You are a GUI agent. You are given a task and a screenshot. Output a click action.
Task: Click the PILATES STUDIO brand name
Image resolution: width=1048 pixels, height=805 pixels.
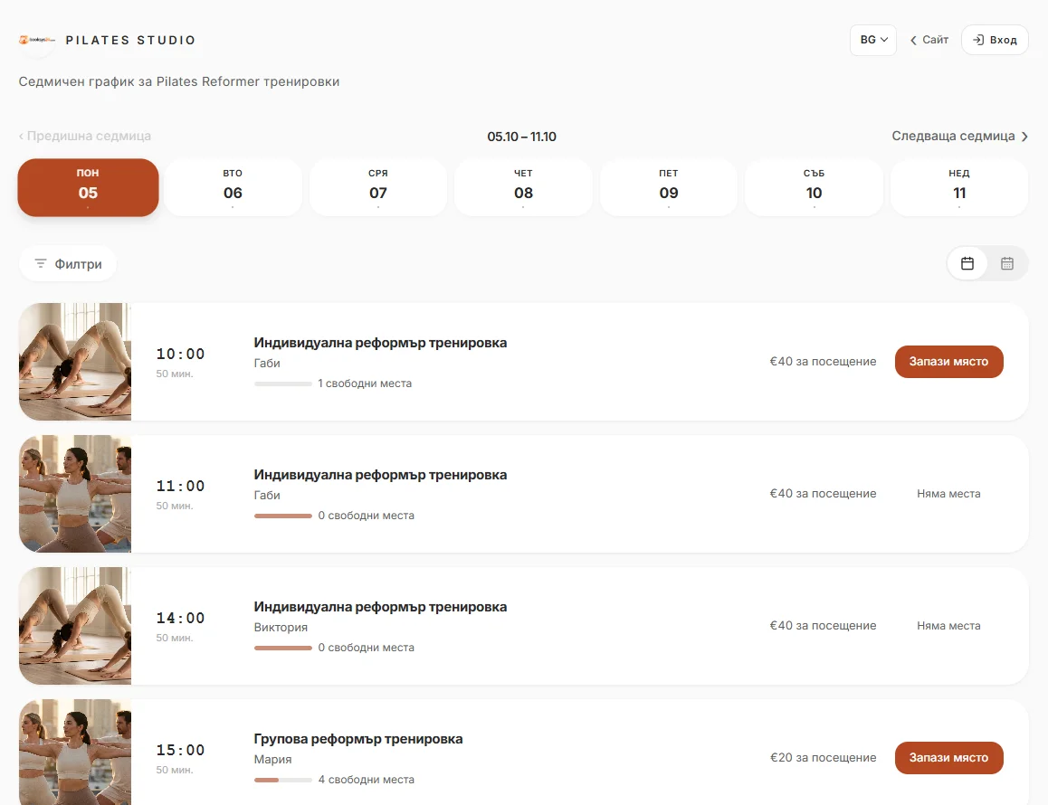click(x=130, y=40)
